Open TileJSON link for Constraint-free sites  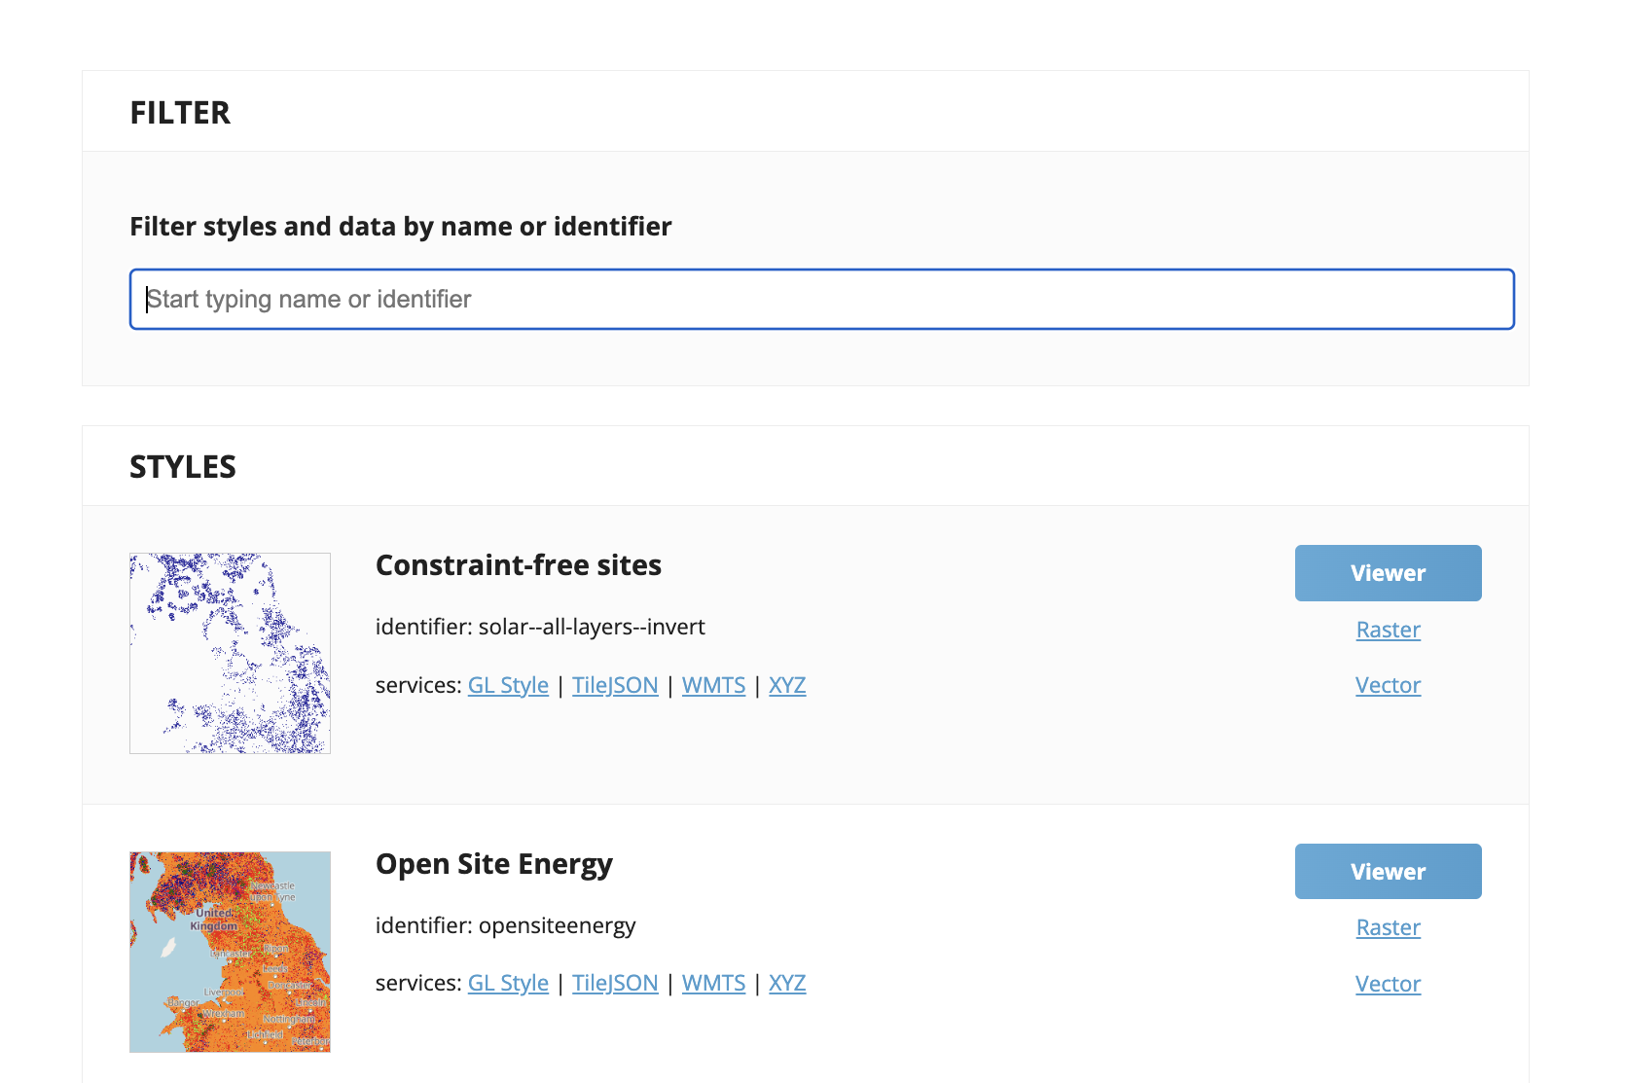[x=615, y=685]
